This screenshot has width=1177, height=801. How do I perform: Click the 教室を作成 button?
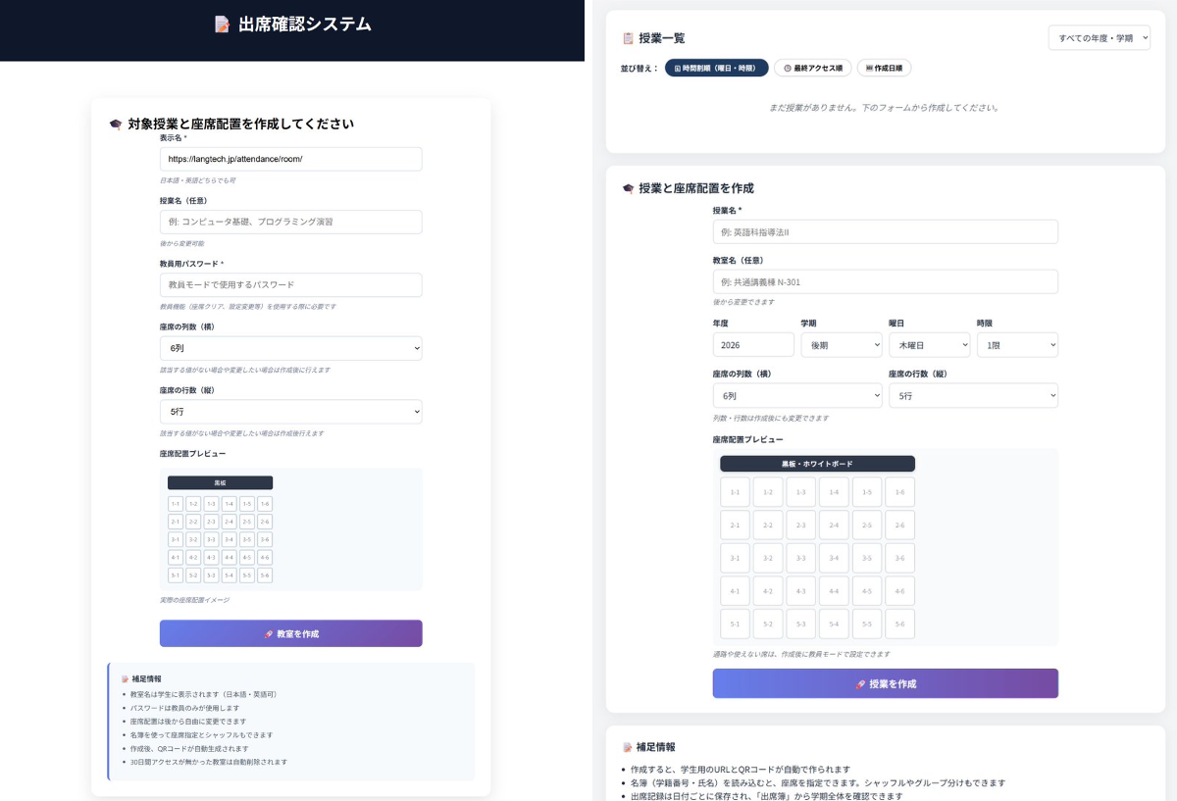[x=291, y=633]
